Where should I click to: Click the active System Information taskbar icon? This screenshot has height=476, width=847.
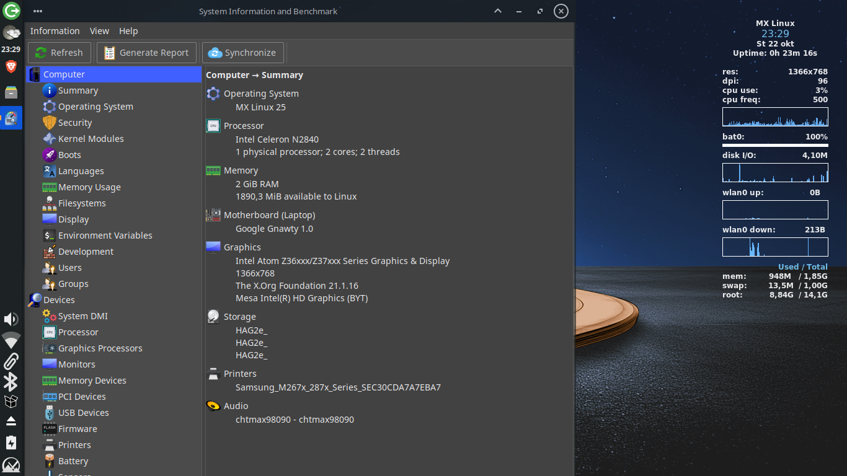click(11, 118)
